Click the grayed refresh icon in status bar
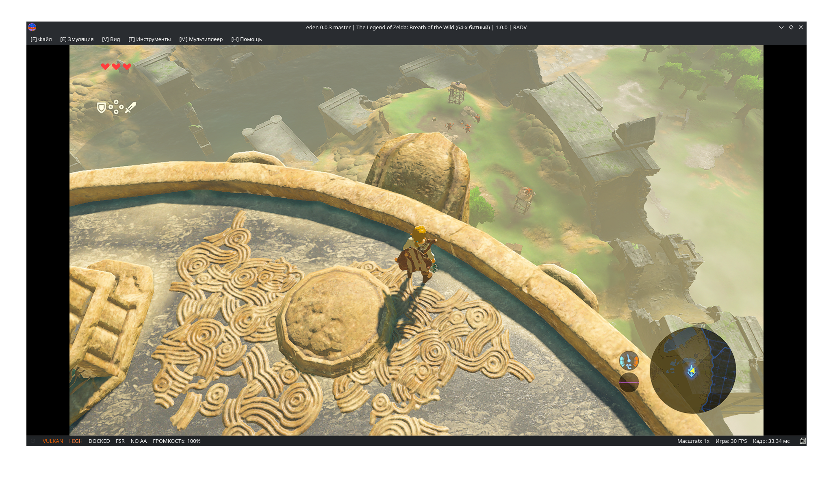 click(x=33, y=441)
